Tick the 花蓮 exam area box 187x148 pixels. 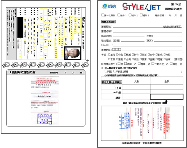[x=157, y=59]
